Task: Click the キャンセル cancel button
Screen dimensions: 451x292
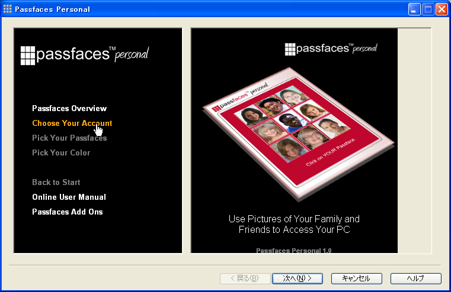Action: tap(357, 278)
